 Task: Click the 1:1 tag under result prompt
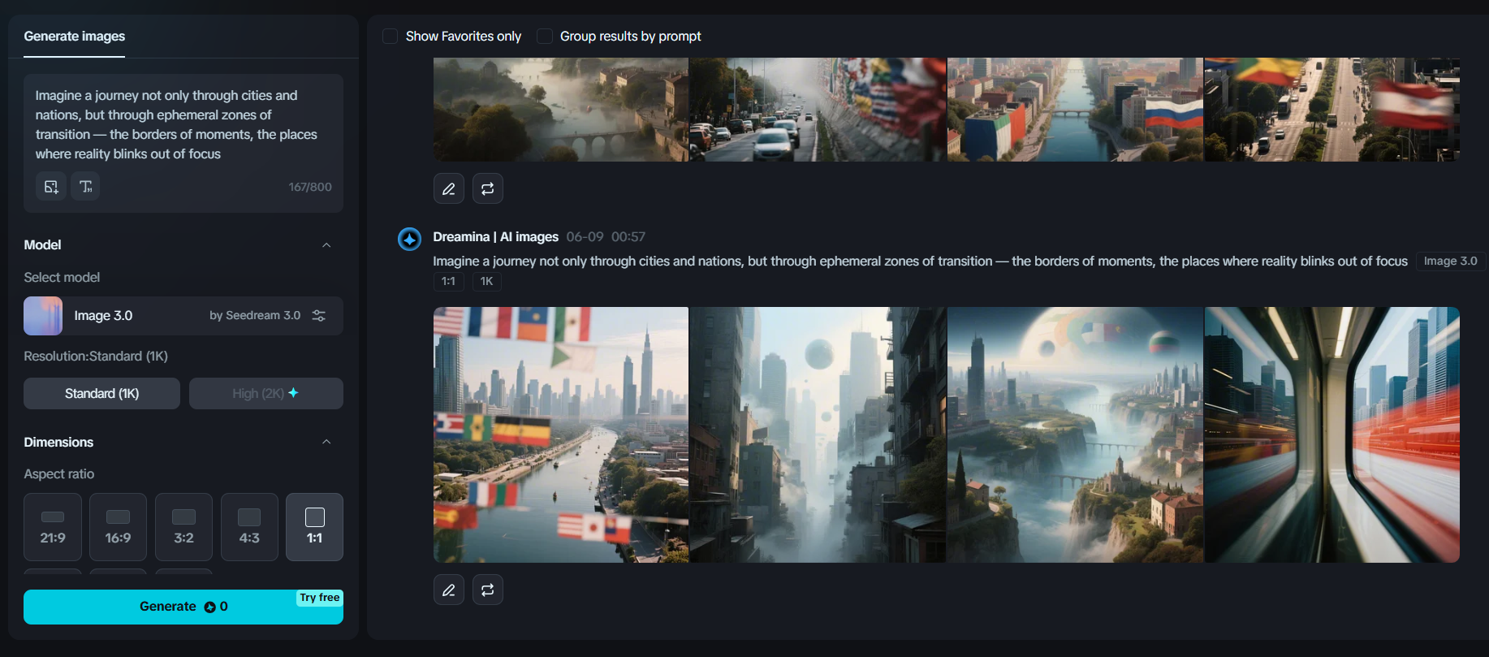tap(448, 282)
